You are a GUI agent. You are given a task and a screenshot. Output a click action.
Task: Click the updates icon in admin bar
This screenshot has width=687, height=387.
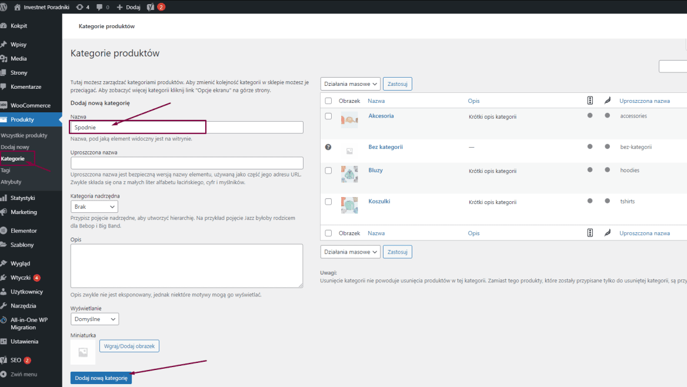coord(79,7)
